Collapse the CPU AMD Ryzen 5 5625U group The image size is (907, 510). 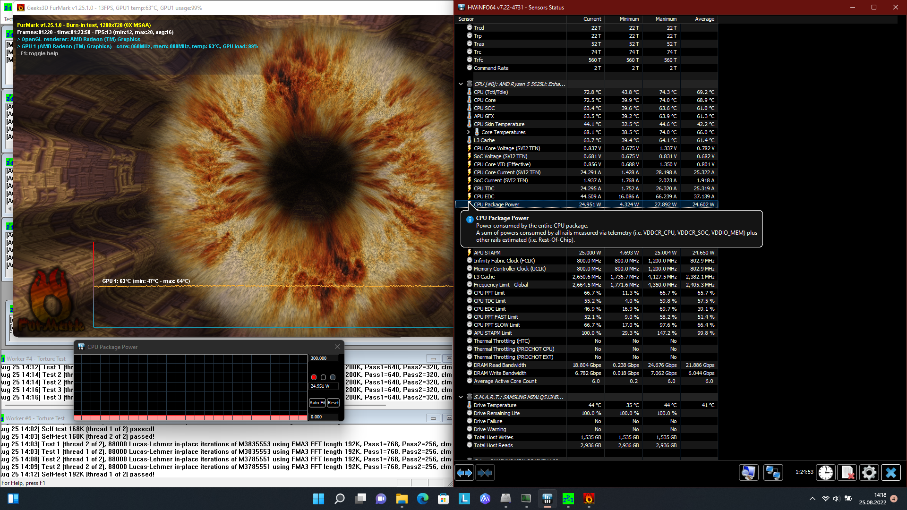(461, 84)
